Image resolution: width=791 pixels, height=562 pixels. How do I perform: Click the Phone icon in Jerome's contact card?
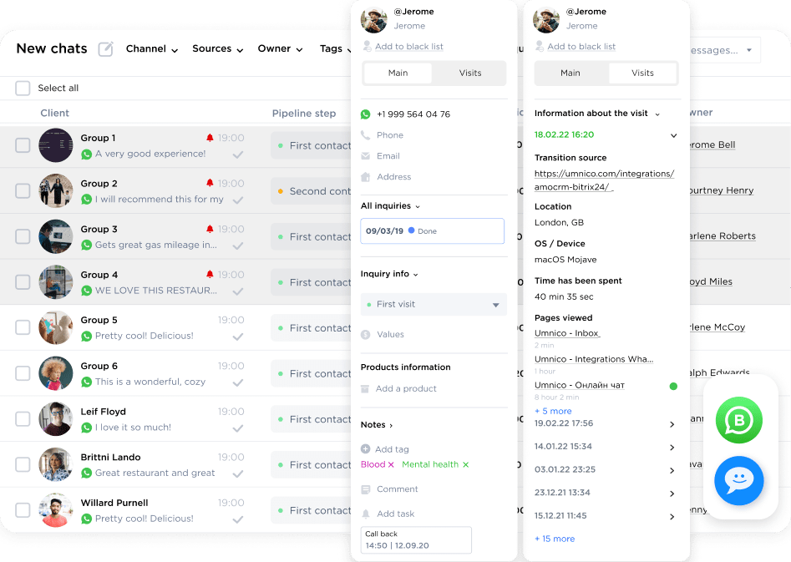pyautogui.click(x=368, y=134)
